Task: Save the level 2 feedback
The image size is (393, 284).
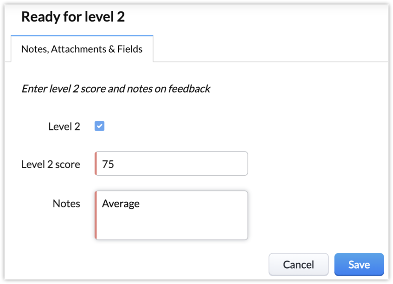Action: tap(359, 264)
